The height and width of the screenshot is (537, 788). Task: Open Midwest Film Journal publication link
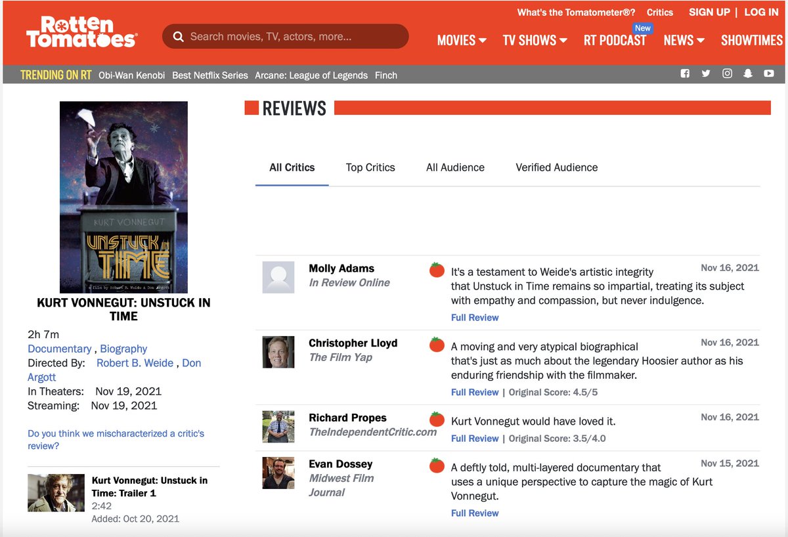[x=341, y=485]
